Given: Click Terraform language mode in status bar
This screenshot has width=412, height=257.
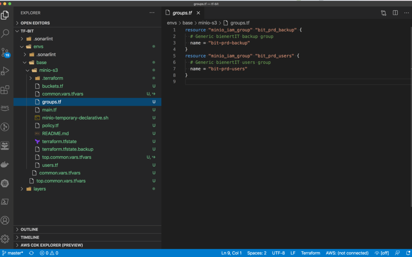Looking at the screenshot, I should pos(311,253).
